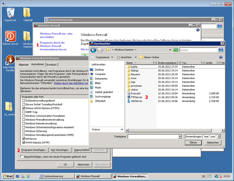Open the address bar history dropdown

click(x=170, y=50)
